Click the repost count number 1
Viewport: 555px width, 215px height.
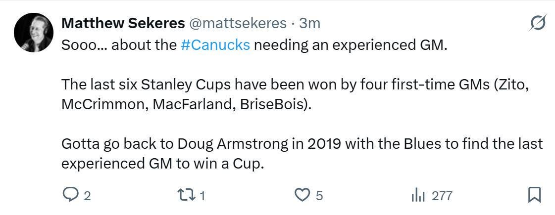(x=202, y=196)
